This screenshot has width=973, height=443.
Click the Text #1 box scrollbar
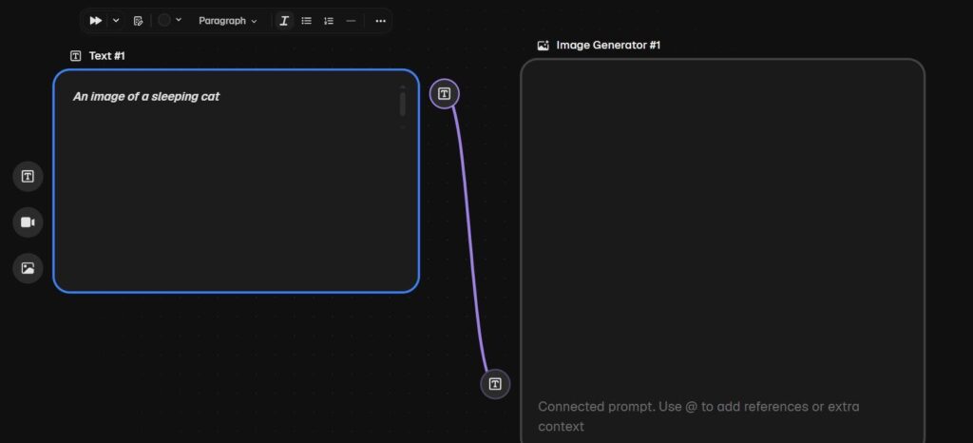(x=403, y=105)
